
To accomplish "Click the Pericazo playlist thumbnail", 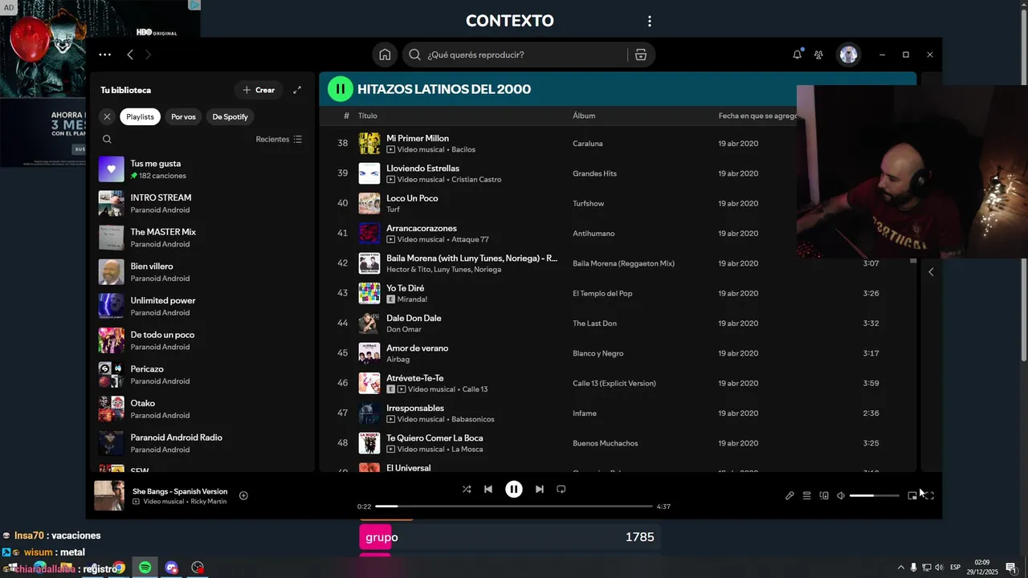I will (111, 375).
